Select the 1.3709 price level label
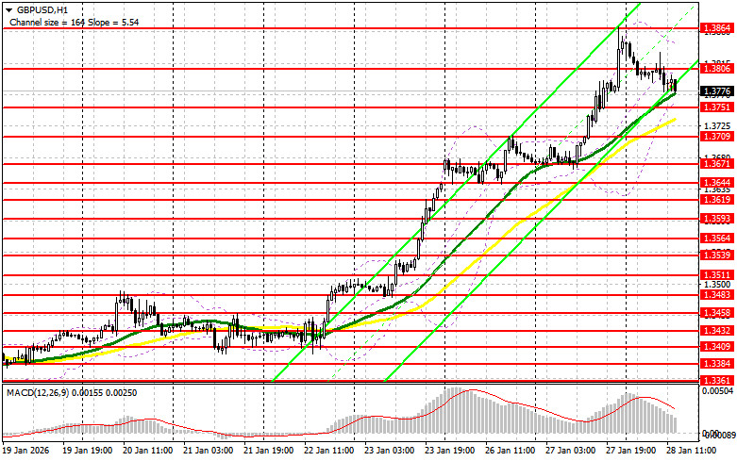Screen dimensions: 737x461 [717, 137]
